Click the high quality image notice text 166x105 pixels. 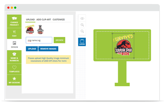(x=48, y=60)
